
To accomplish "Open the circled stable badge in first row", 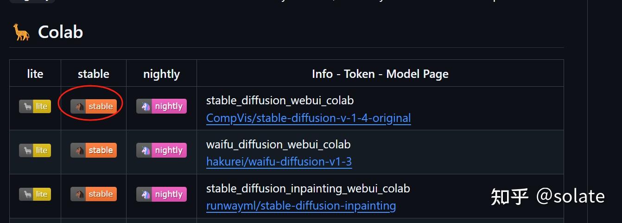I will [94, 107].
